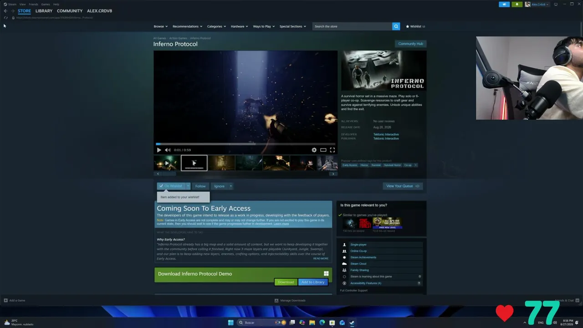Open the Special Sections dropdown
This screenshot has width=583, height=328.
(x=292, y=26)
